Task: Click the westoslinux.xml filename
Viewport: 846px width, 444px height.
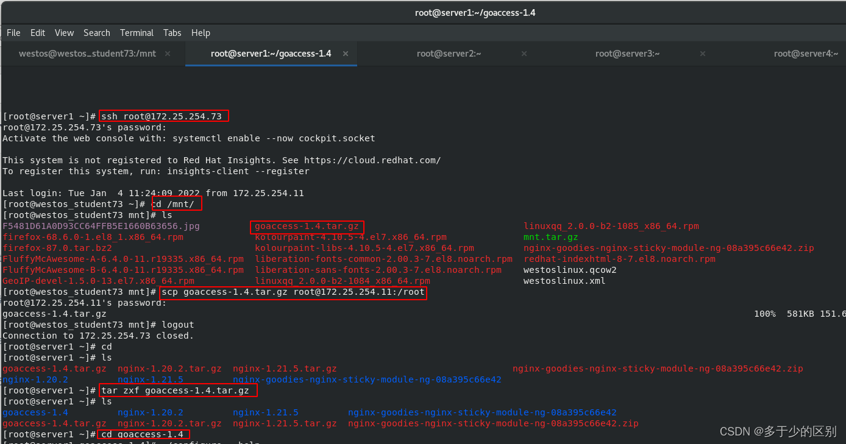Action: tap(564, 281)
